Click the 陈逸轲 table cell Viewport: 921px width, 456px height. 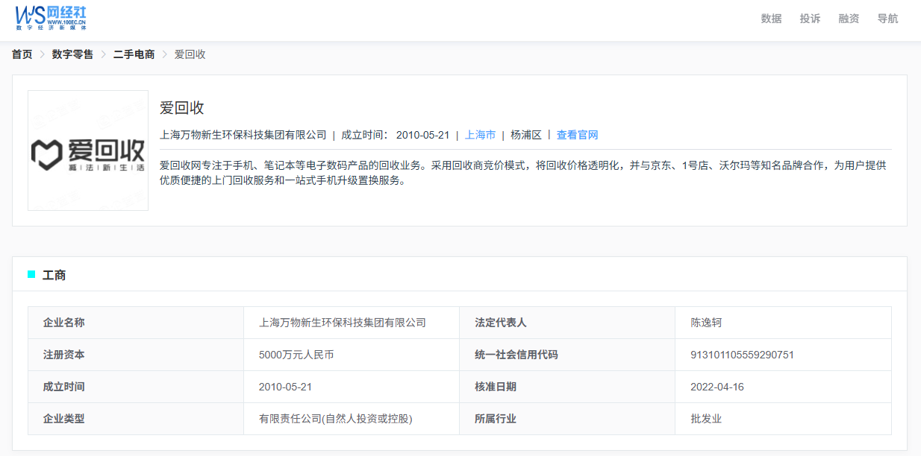point(783,323)
